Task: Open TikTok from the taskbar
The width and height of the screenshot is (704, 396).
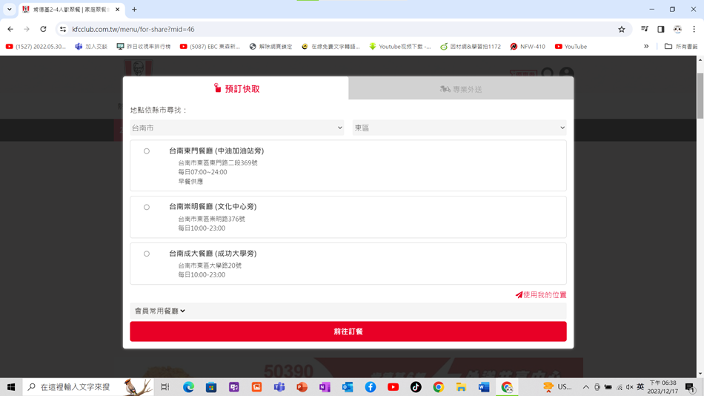Action: 416,387
